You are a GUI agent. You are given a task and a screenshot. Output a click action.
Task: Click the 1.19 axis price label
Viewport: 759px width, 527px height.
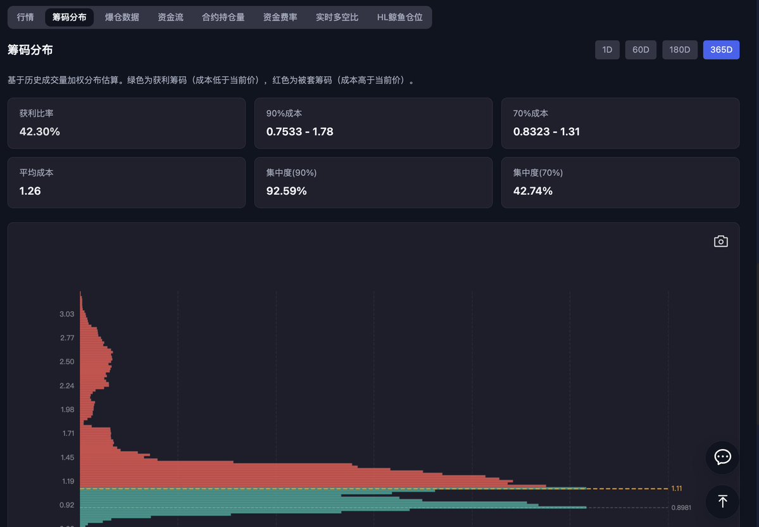tap(68, 481)
